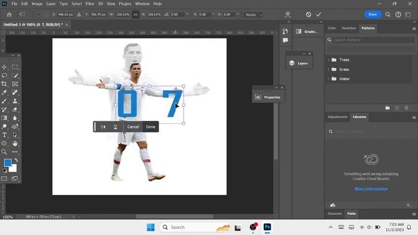Image resolution: width=418 pixels, height=235 pixels.
Task: Select the Gradient tool in the toolbar
Action: (5, 118)
